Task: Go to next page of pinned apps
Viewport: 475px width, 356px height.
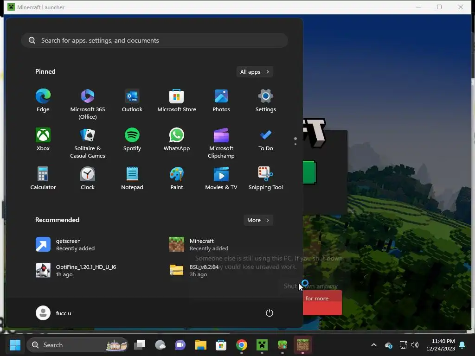Action: coord(295,144)
